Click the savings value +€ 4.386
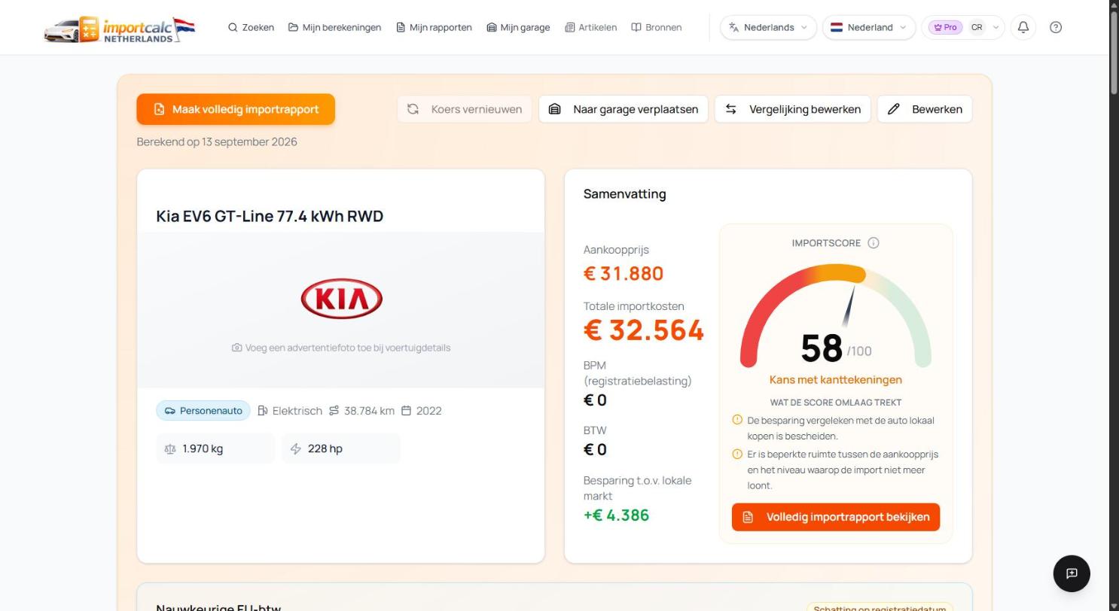Screen dimensions: 1119x611 tap(616, 515)
